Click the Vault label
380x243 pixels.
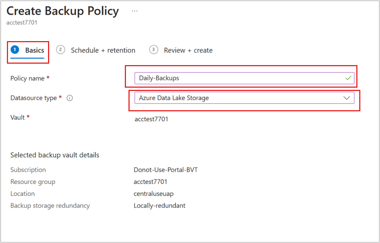(17, 117)
